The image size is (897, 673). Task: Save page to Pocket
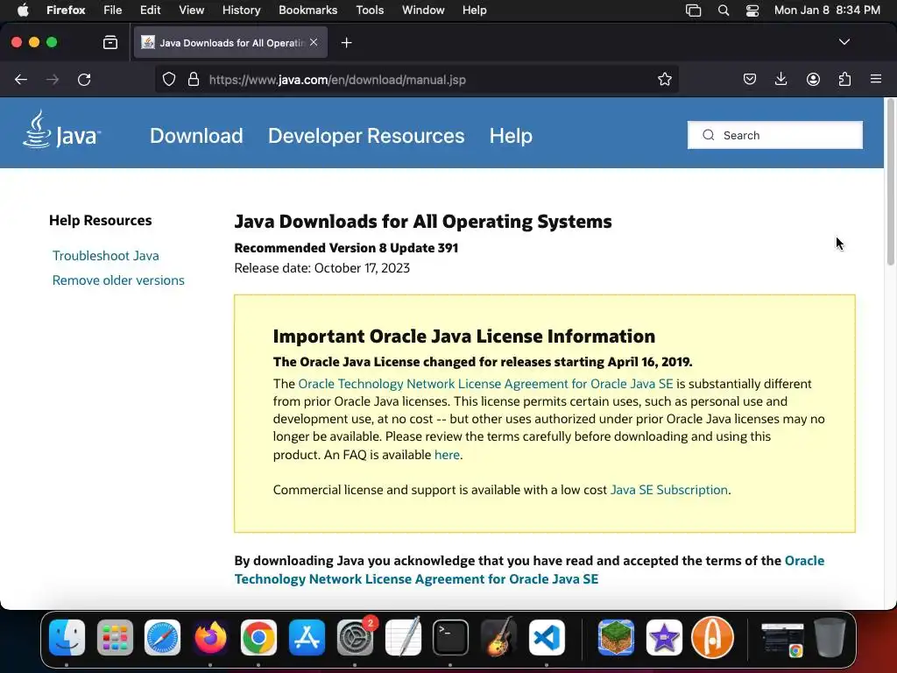pyautogui.click(x=750, y=79)
